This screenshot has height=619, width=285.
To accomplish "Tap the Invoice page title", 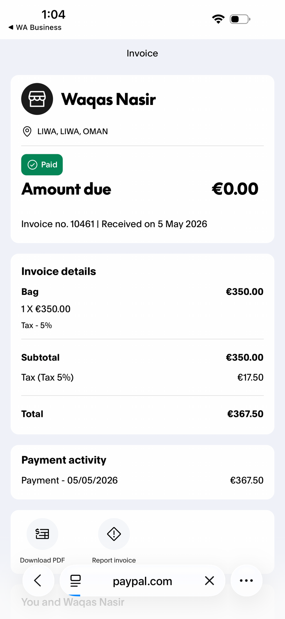I will click(x=142, y=53).
